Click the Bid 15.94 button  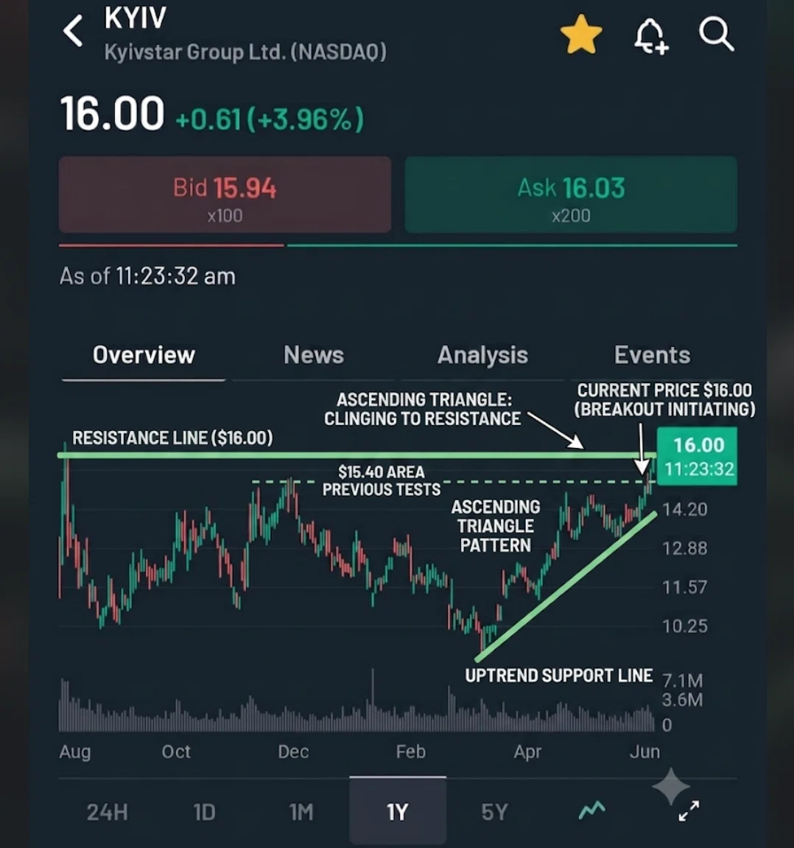(x=225, y=195)
